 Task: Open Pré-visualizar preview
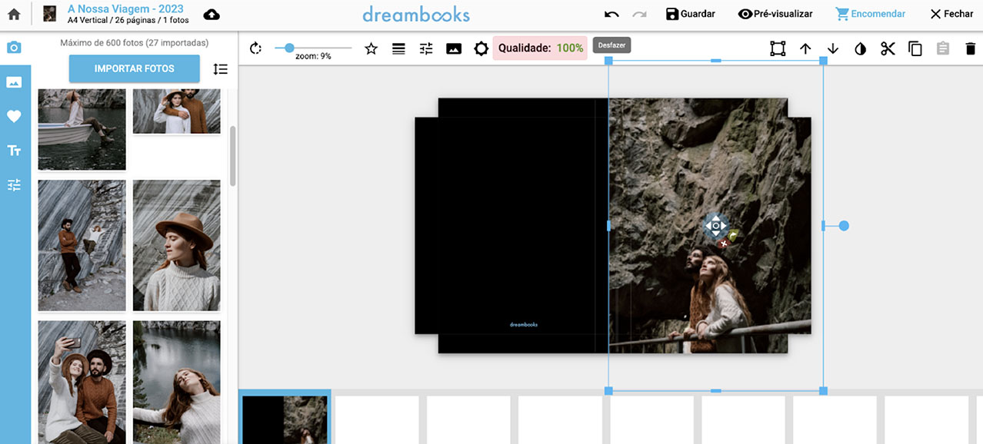(x=775, y=14)
